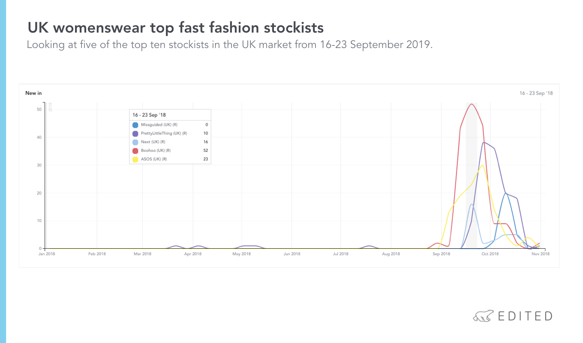Click the date range label at chart top right
The image size is (583, 343).
[536, 93]
